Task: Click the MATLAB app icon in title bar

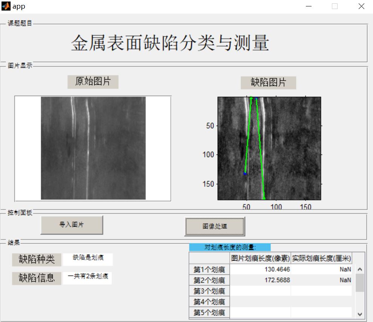Action: coord(6,6)
